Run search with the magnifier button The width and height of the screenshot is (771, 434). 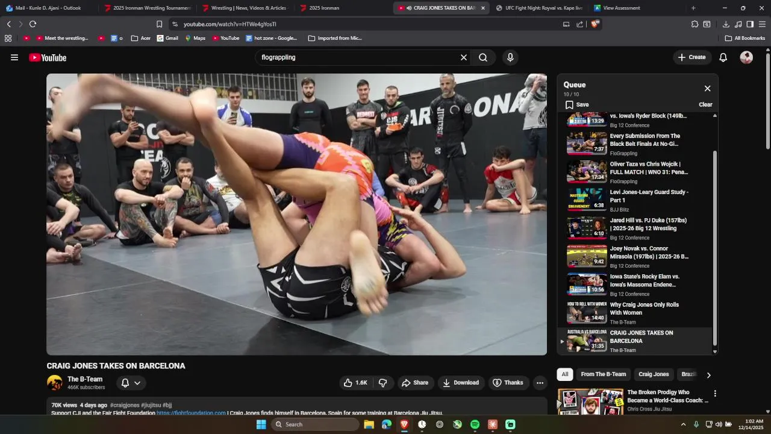pos(483,58)
